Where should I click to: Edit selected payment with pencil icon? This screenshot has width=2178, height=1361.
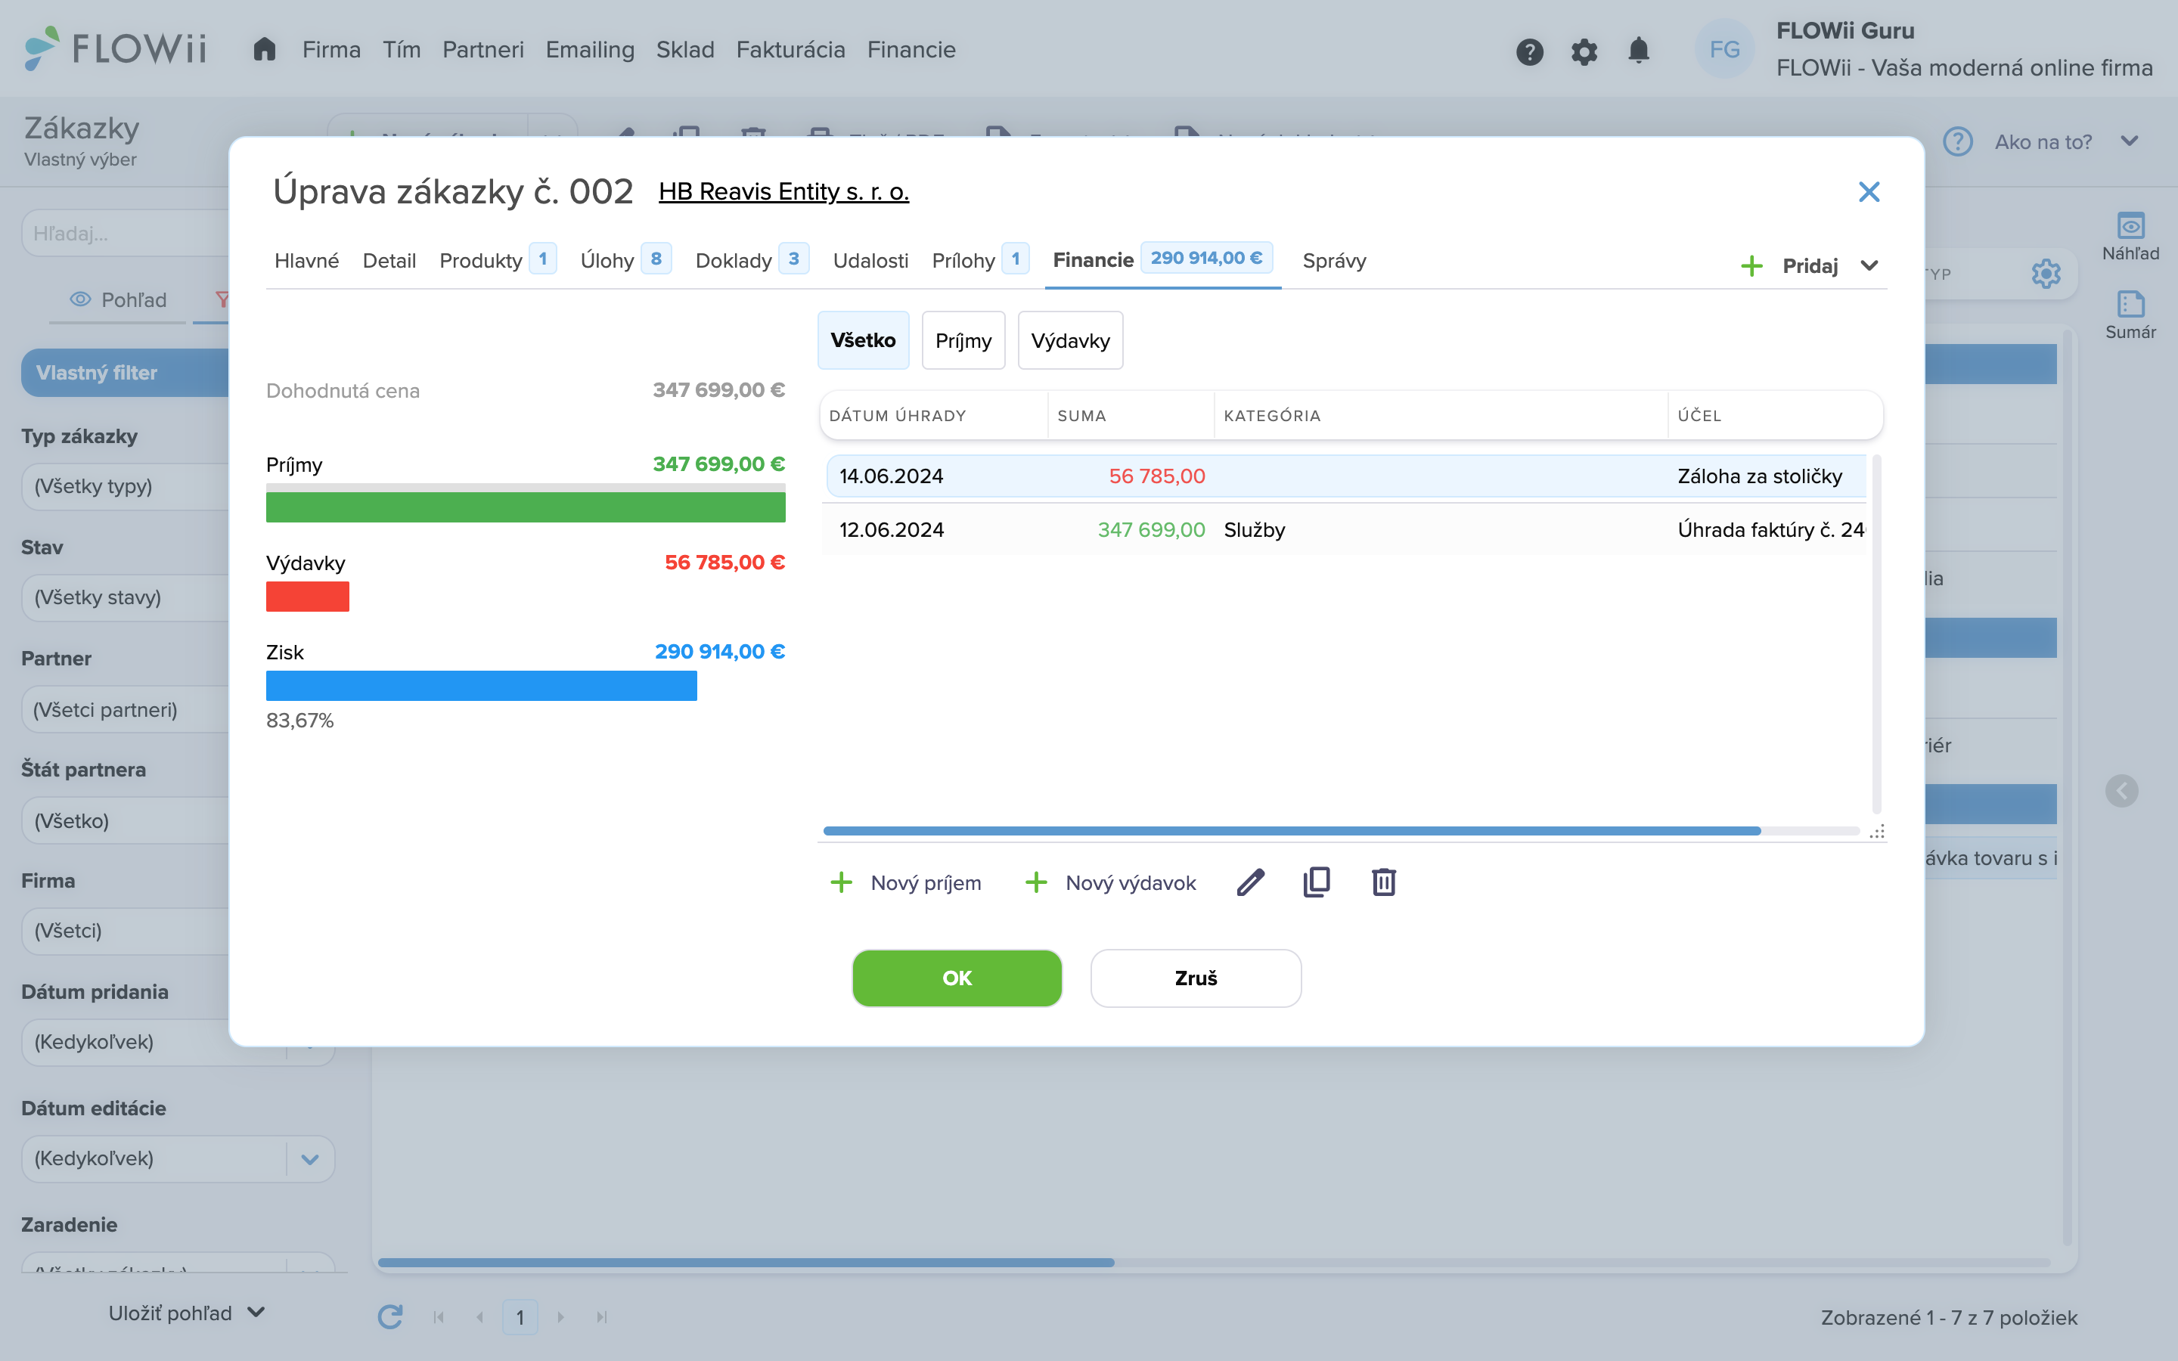(1250, 882)
